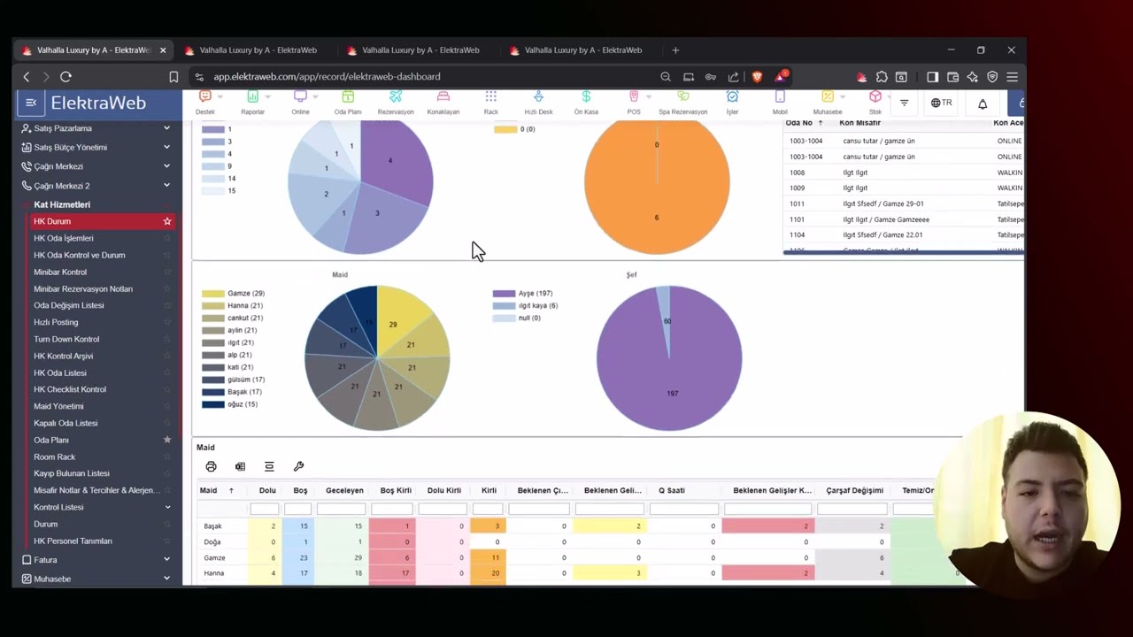Image resolution: width=1133 pixels, height=637 pixels.
Task: Click the notification bell icon
Action: tap(983, 104)
